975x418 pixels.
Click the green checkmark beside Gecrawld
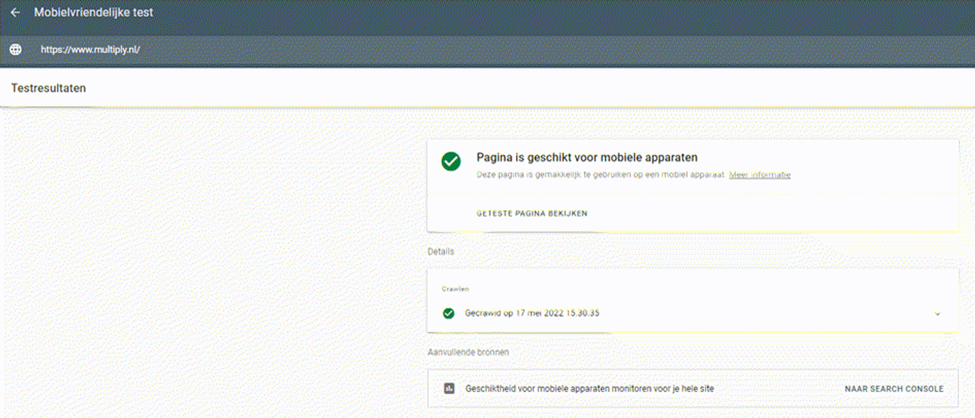(x=448, y=313)
